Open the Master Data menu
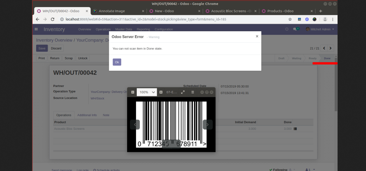This screenshot has width=366, height=171. (x=124, y=29)
